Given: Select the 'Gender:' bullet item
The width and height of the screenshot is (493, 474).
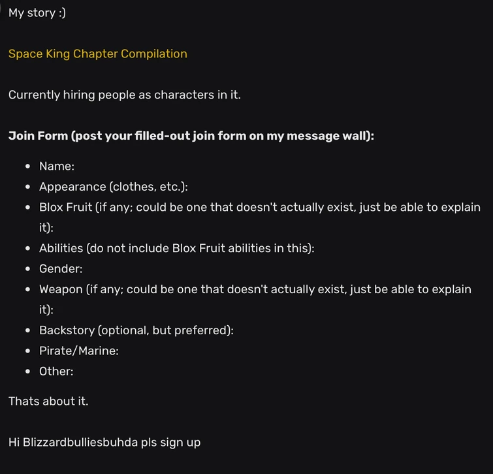Looking at the screenshot, I should (61, 269).
